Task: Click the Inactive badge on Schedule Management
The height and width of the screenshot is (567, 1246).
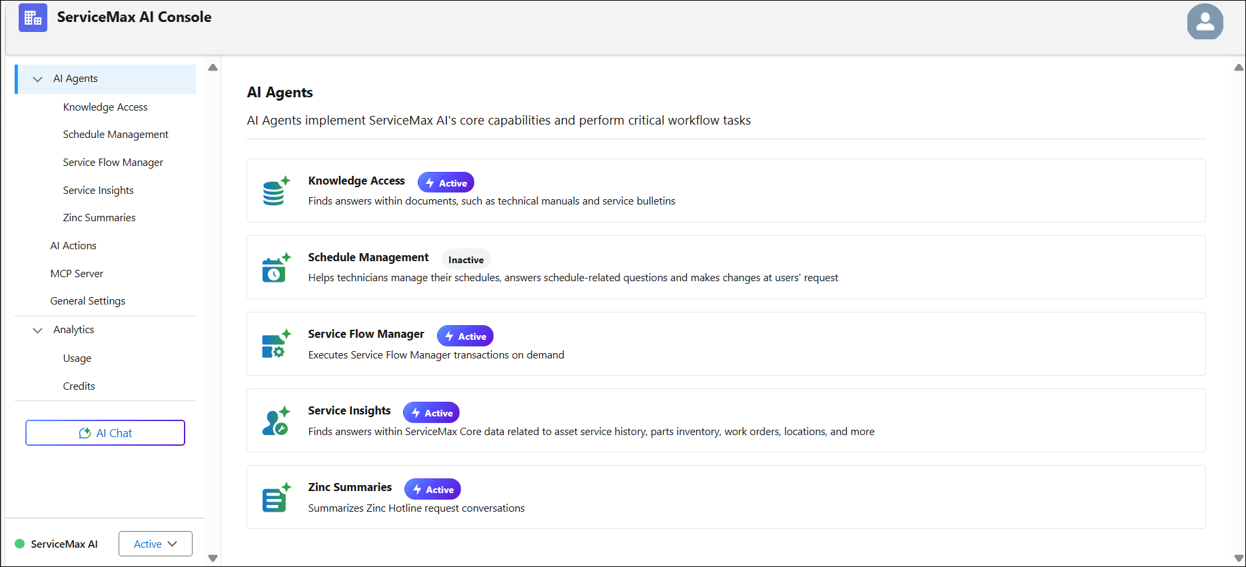Action: [x=466, y=259]
